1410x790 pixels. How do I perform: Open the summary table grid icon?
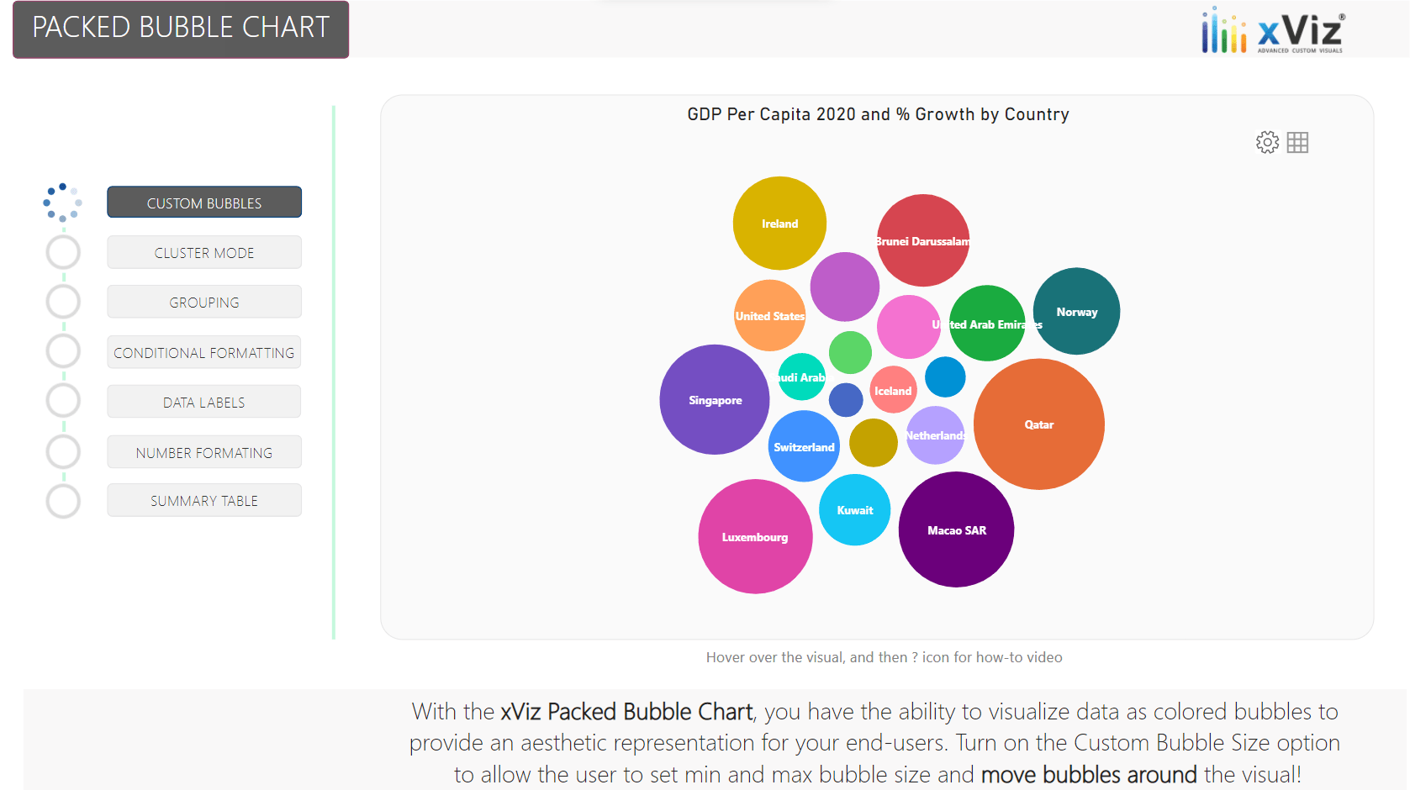pyautogui.click(x=1297, y=142)
